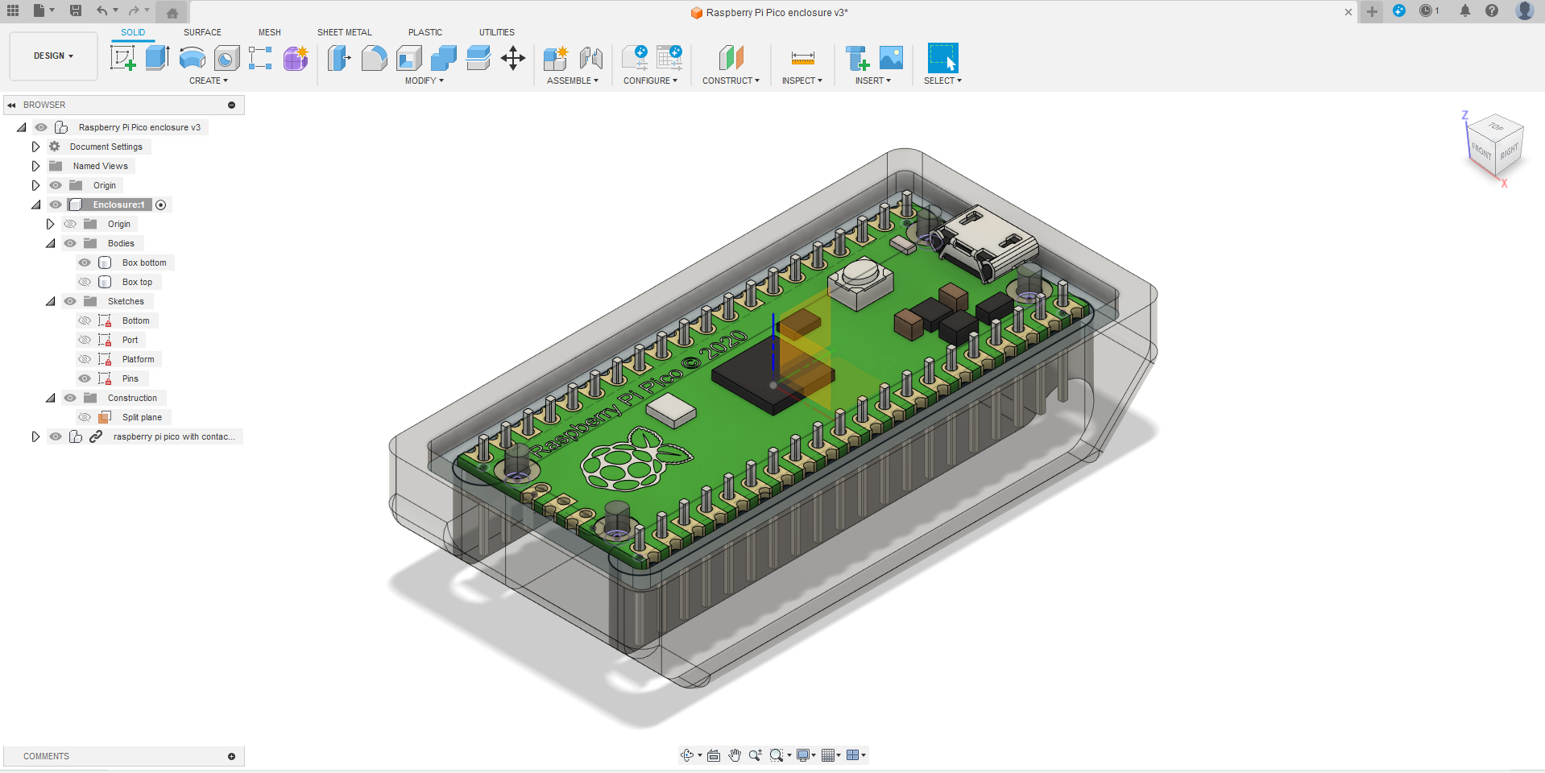Select the Create Sketch tool
The image size is (1545, 773).
coord(123,58)
